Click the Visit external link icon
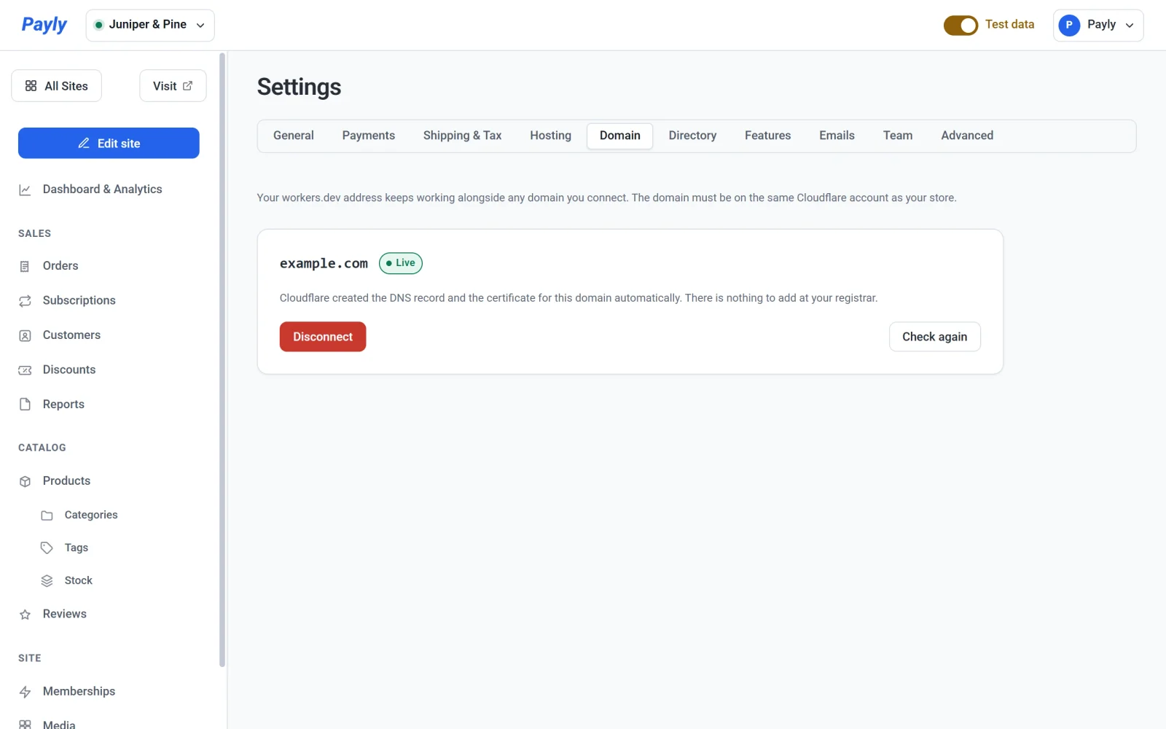 tap(188, 86)
